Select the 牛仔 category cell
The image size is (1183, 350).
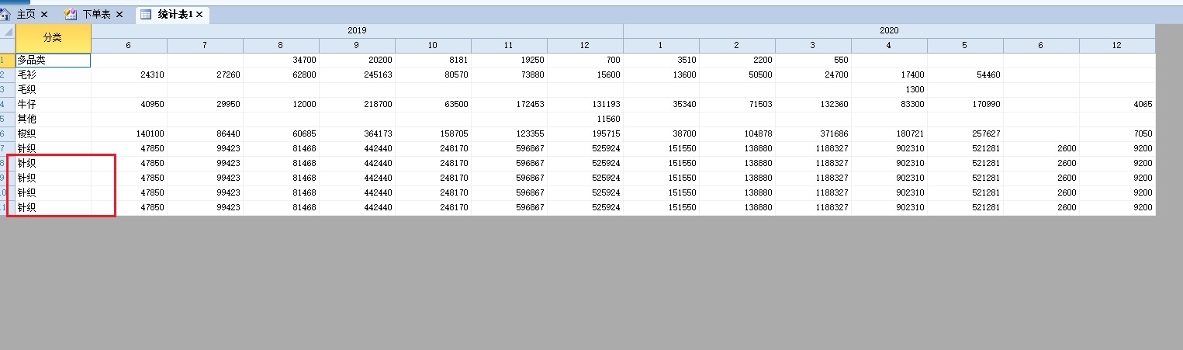pos(53,104)
